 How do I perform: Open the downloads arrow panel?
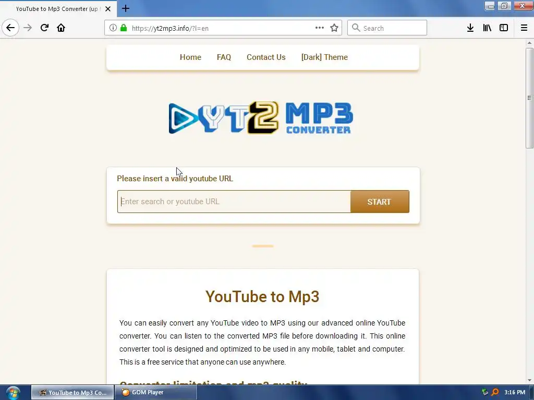(x=470, y=28)
